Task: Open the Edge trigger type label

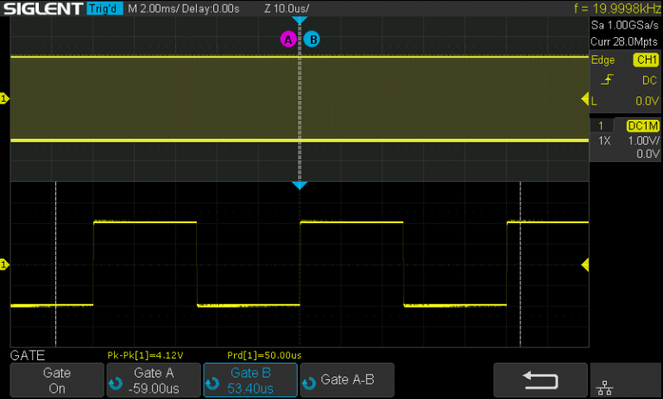Action: [x=603, y=60]
